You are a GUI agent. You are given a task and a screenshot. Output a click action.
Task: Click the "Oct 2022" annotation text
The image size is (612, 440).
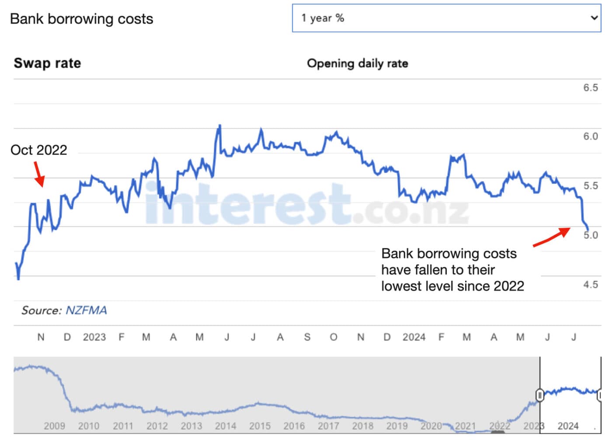click(x=38, y=150)
